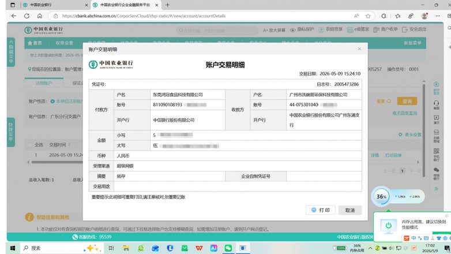Screen dimensions: 451x254
Task: Click the 36% memory usage floating ball
Action: (381, 196)
